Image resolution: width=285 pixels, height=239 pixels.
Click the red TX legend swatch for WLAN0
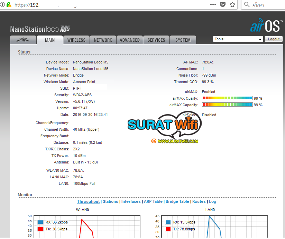point(40,229)
